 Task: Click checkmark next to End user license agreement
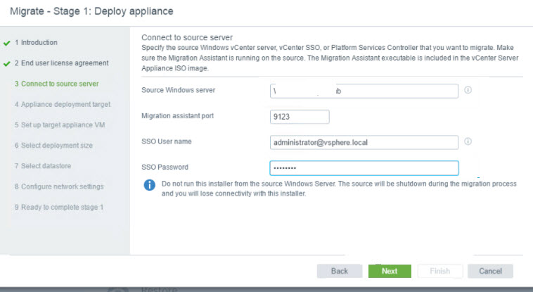[x=7, y=63]
